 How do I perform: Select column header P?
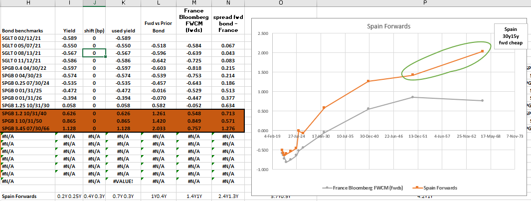click(x=424, y=2)
